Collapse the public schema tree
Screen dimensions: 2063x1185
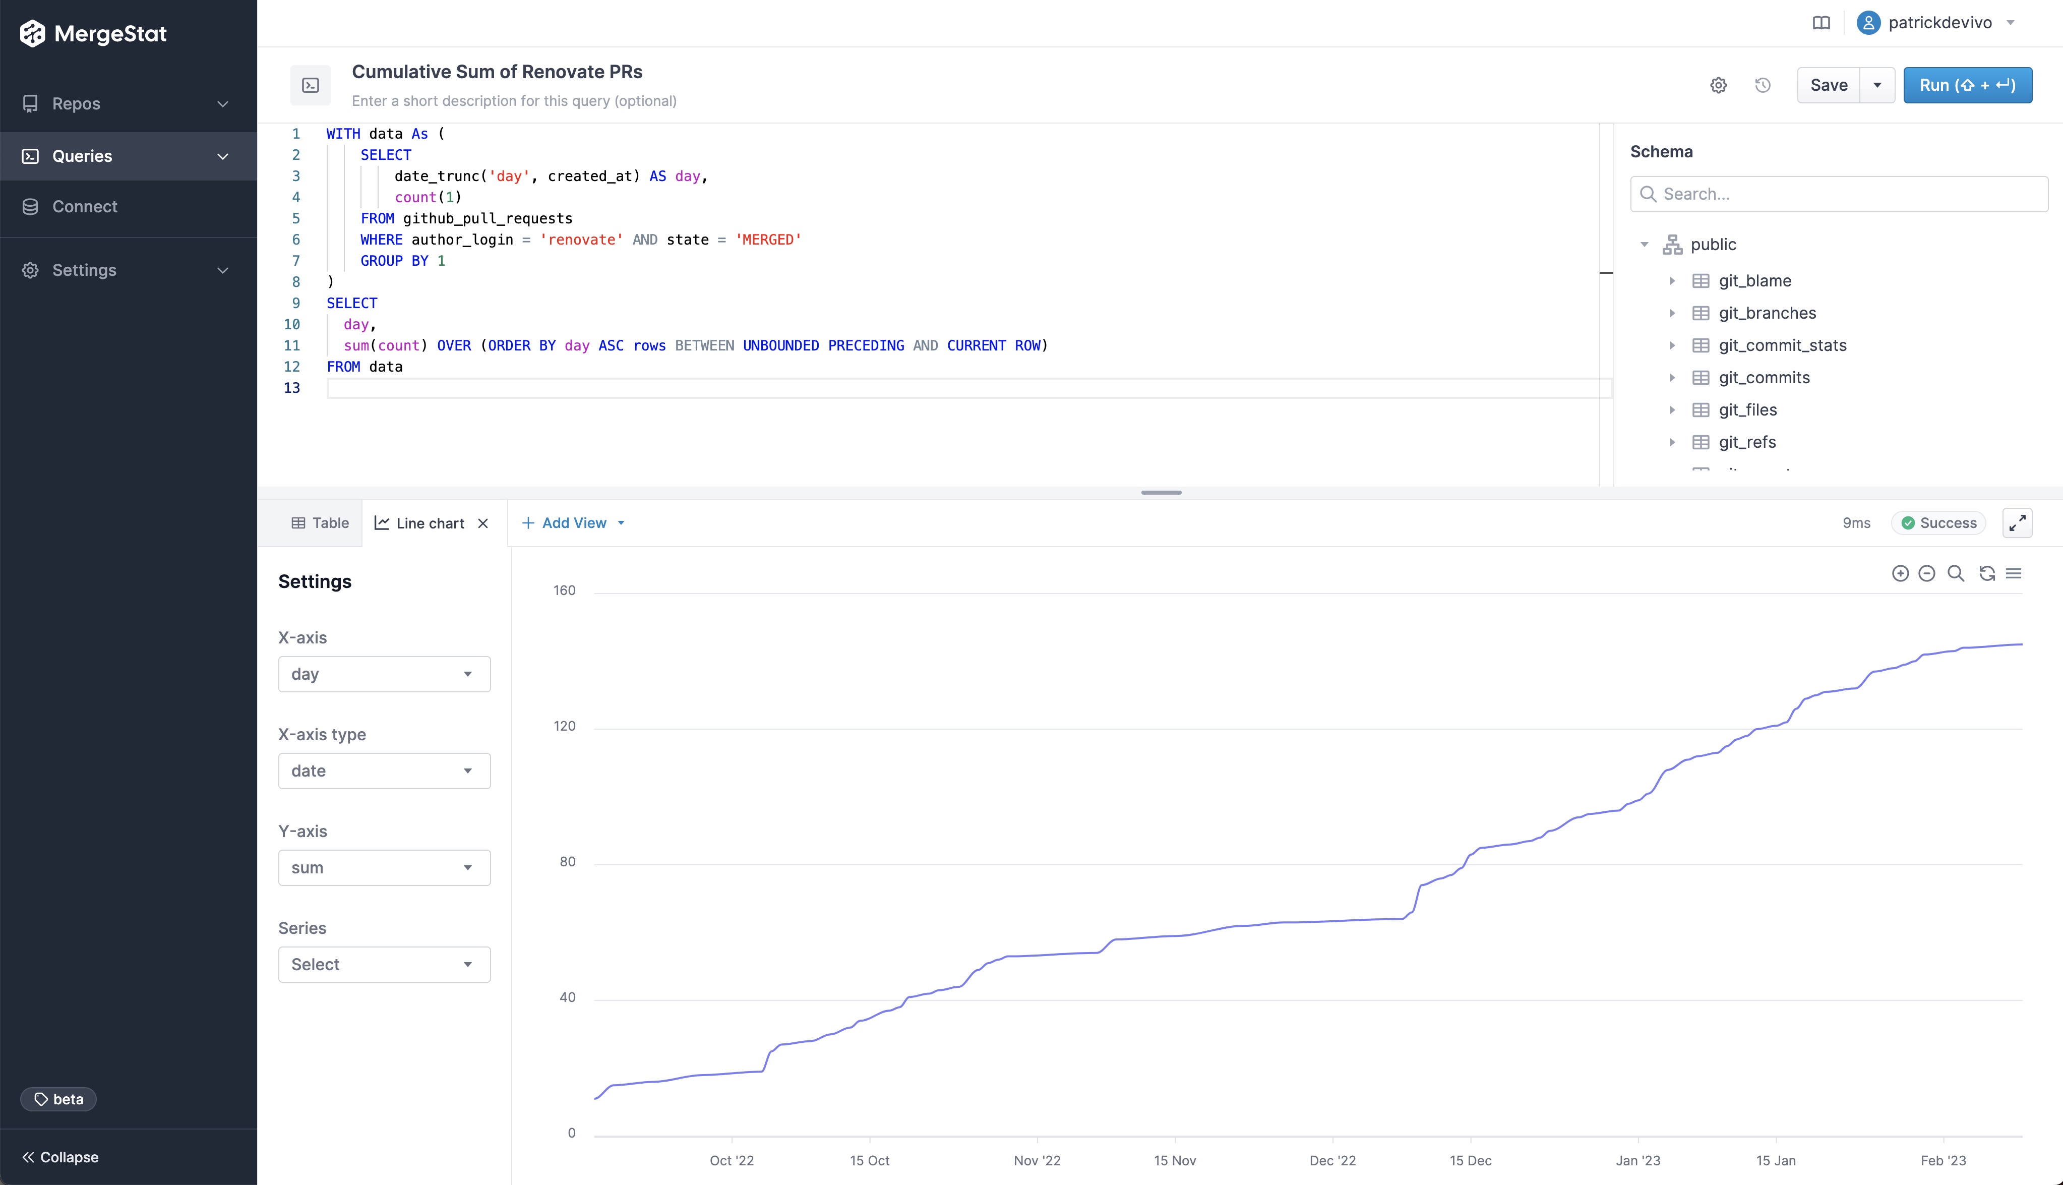pyautogui.click(x=1644, y=245)
